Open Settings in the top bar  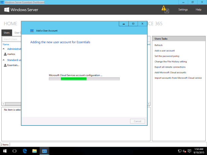tap(183, 10)
